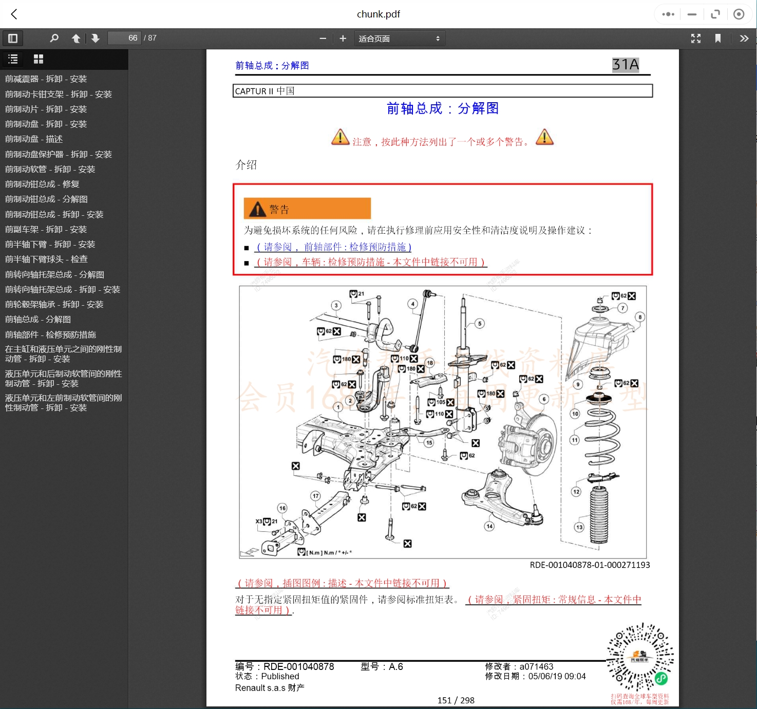Click the search icon in the toolbar

pyautogui.click(x=54, y=38)
